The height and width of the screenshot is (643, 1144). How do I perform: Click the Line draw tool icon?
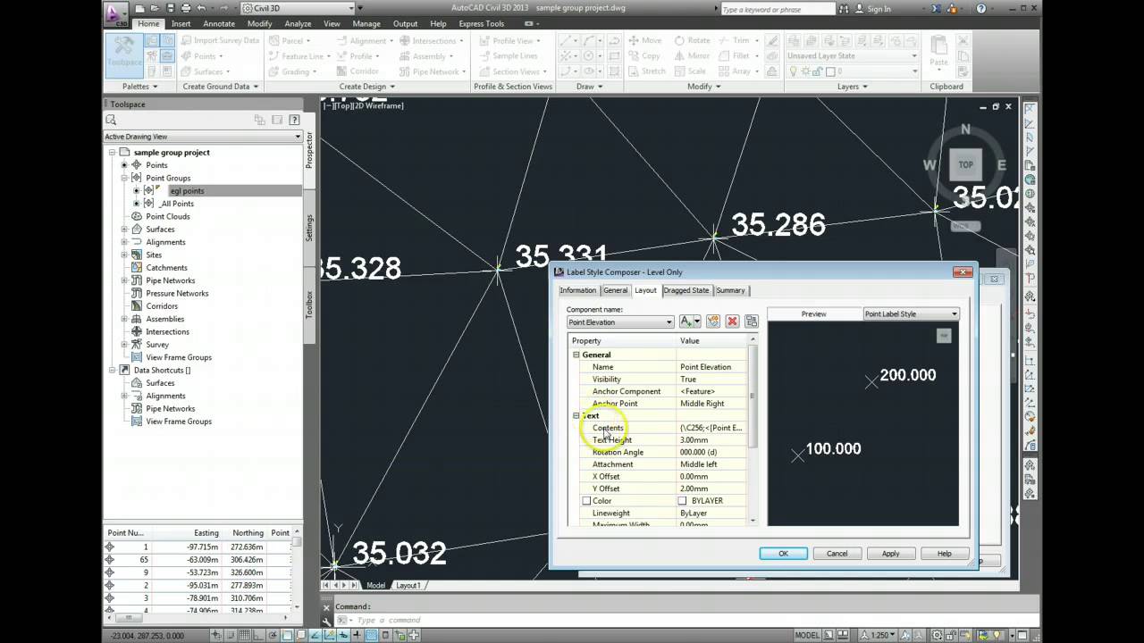[566, 40]
